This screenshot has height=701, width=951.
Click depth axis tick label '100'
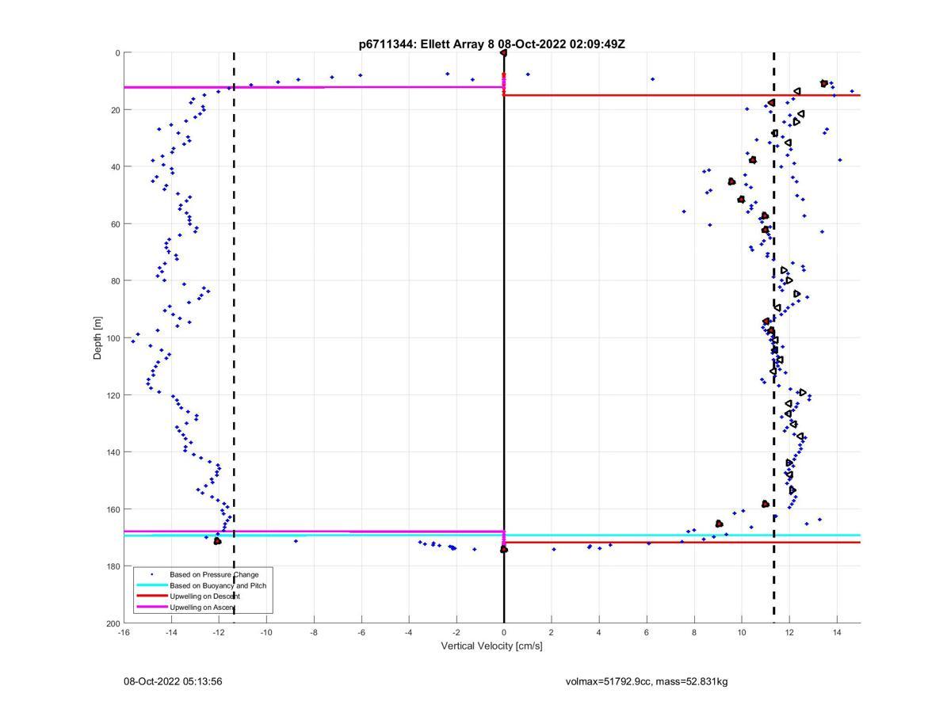pos(113,338)
